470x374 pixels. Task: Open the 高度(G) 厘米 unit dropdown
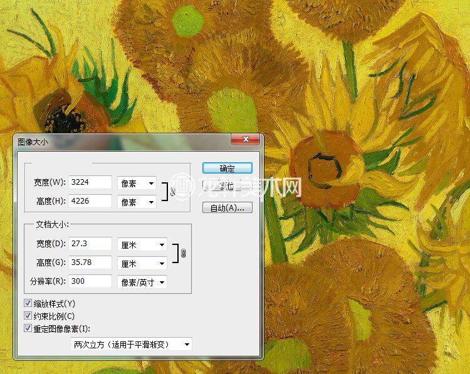point(142,263)
